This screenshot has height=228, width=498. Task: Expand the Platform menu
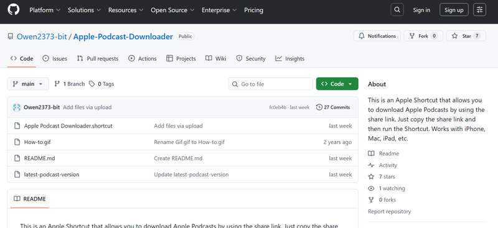click(45, 10)
